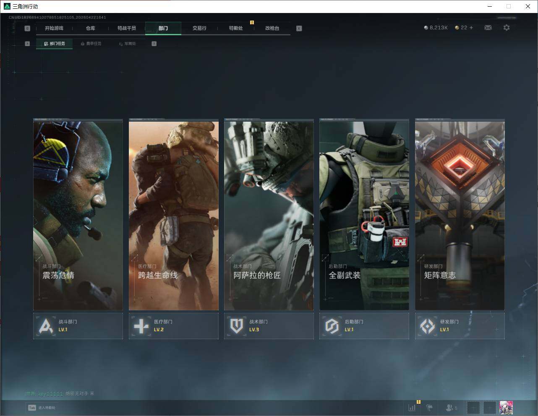Select the 部门任务 sub-tab
Image resolution: width=538 pixels, height=416 pixels.
pyautogui.click(x=55, y=44)
